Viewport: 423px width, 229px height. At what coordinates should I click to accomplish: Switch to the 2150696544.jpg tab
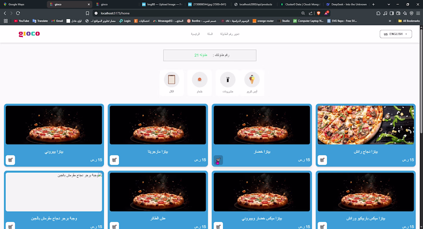tap(208, 4)
